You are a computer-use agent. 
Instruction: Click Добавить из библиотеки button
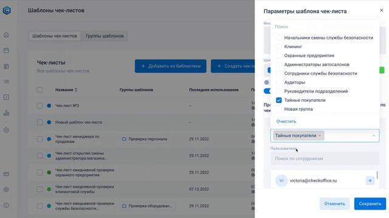pyautogui.click(x=171, y=66)
